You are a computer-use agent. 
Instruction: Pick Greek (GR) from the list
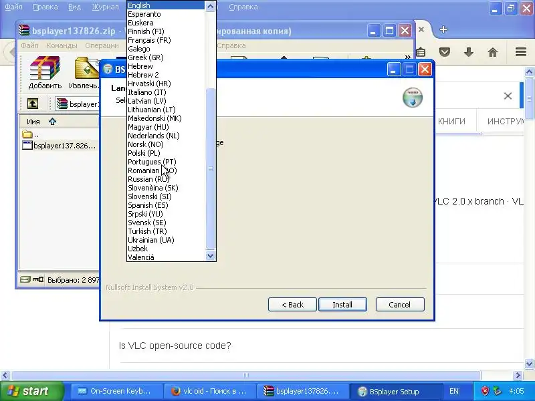166,57
